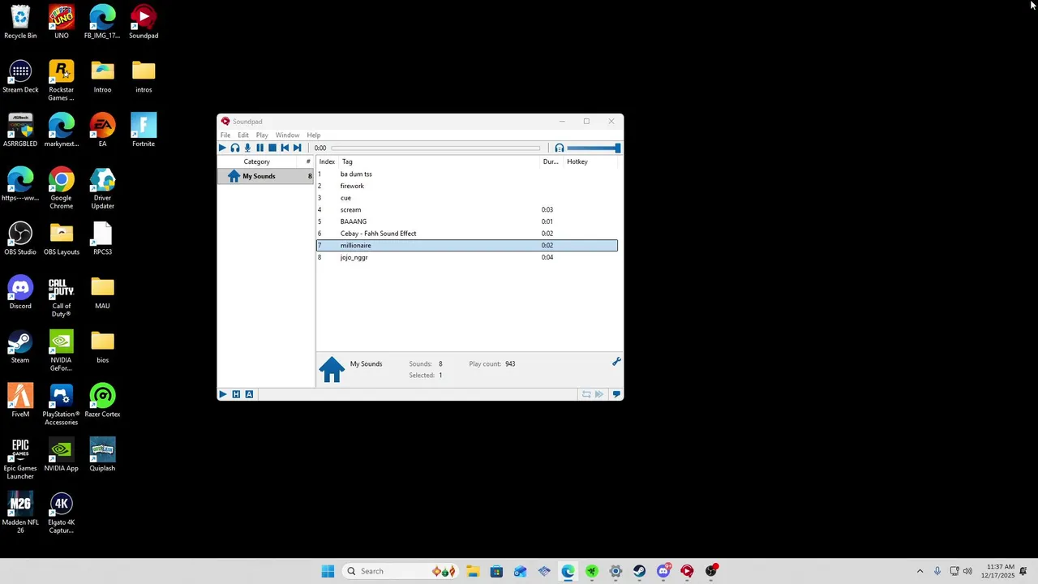
Task: Click the bottom-left play icon in status bar
Action: click(222, 394)
